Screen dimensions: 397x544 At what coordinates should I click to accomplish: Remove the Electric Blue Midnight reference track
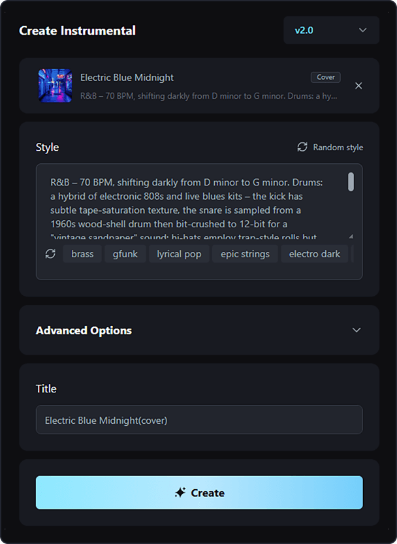(358, 86)
